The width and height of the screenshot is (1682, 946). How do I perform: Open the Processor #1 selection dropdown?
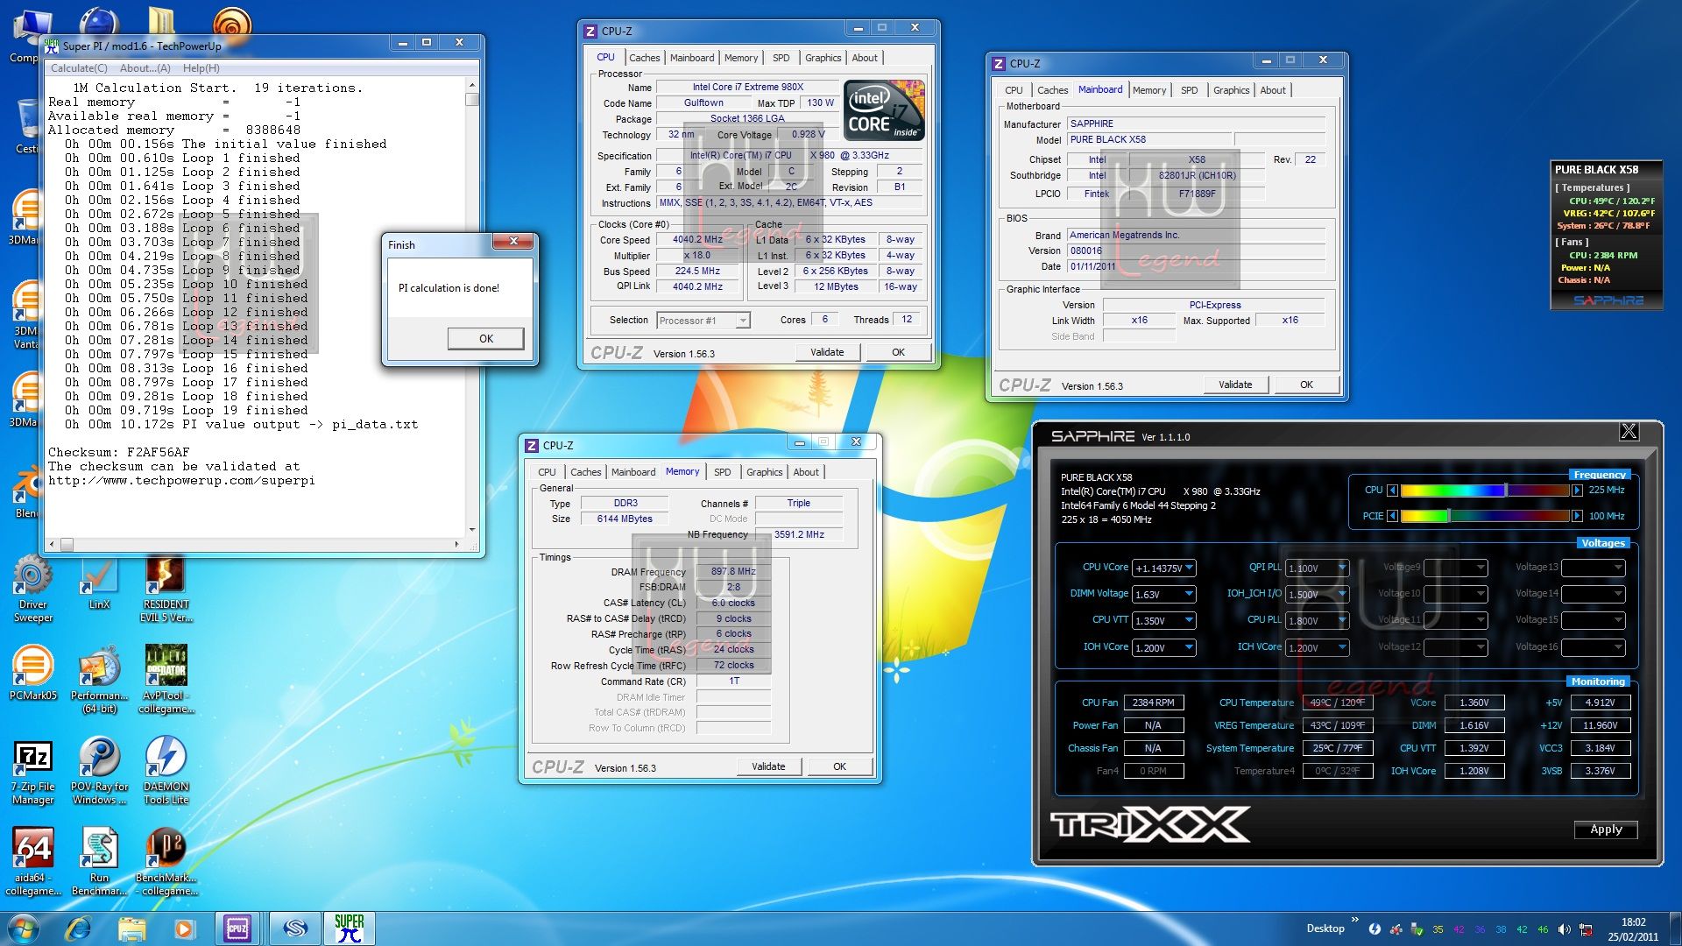point(703,321)
